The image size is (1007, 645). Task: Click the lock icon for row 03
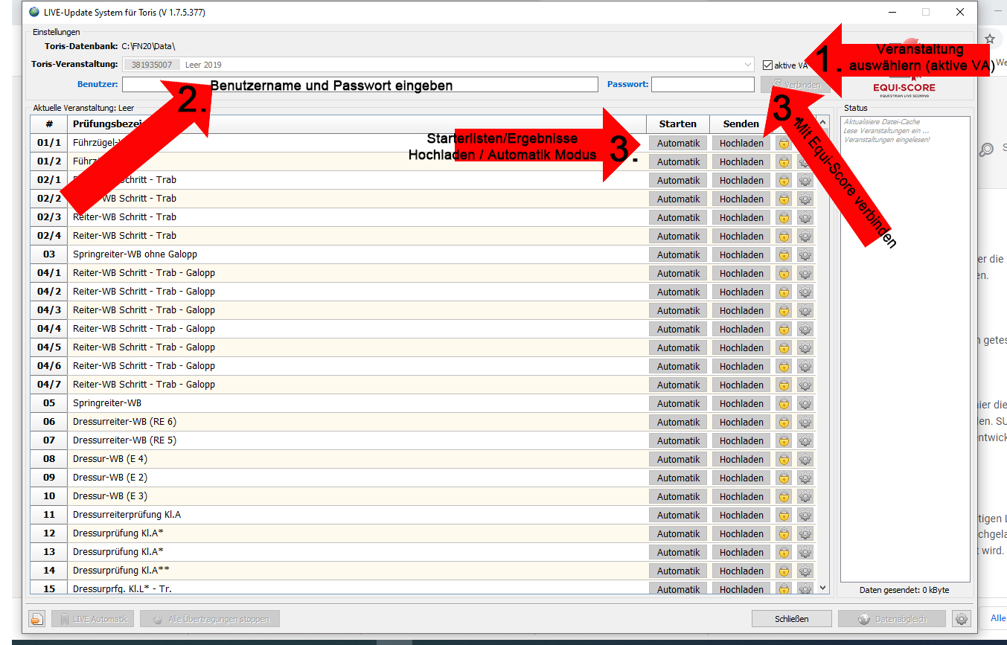(784, 254)
